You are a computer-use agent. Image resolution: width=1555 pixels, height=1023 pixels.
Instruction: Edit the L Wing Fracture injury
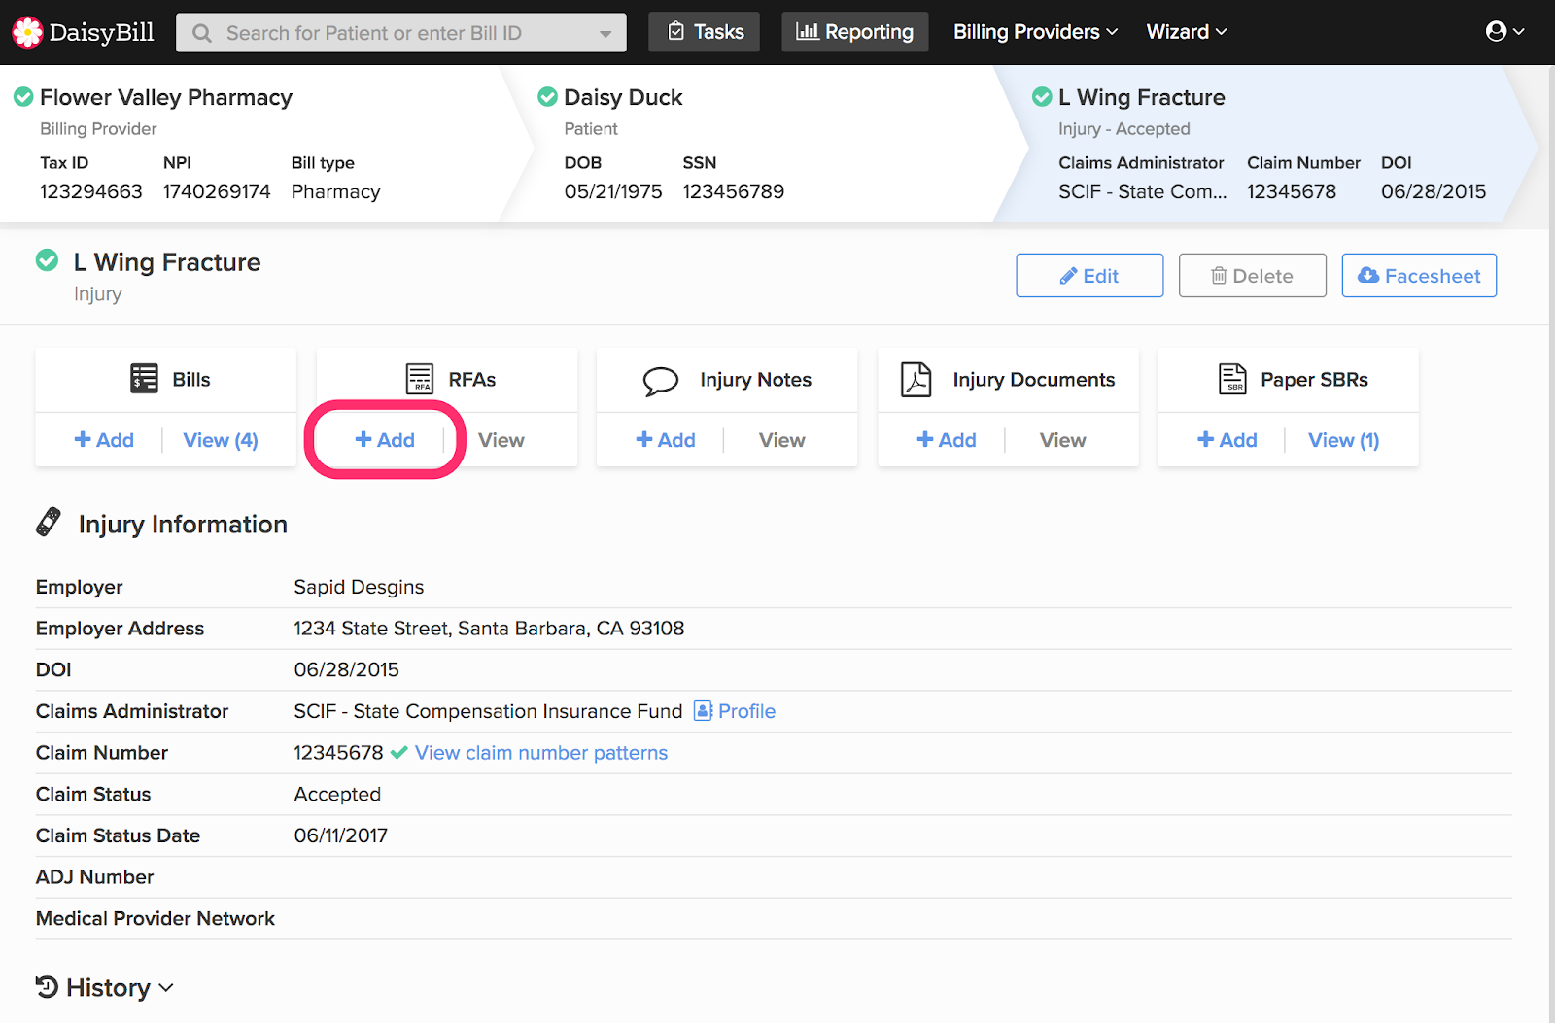[1089, 276]
